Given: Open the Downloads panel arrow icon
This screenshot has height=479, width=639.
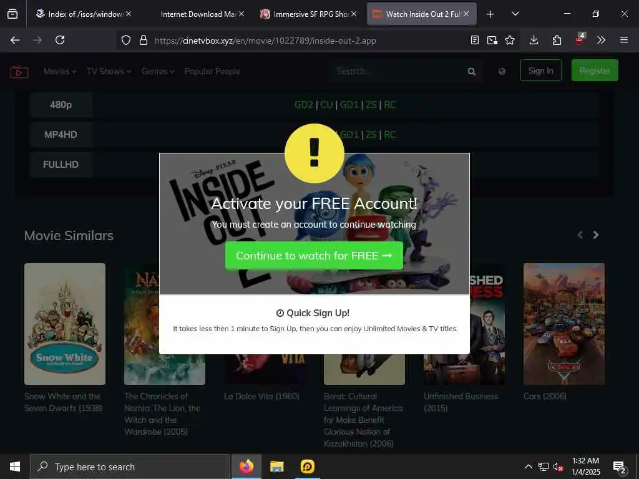Looking at the screenshot, I should click(534, 40).
